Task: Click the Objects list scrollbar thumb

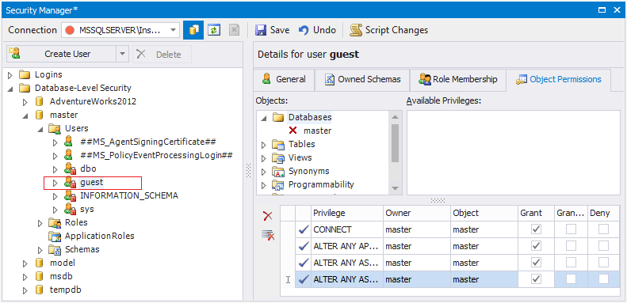Action: (395, 143)
